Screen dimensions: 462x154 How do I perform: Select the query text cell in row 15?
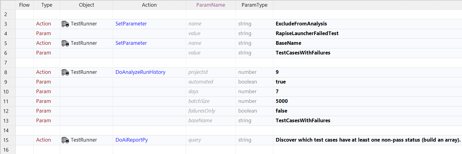(368, 140)
